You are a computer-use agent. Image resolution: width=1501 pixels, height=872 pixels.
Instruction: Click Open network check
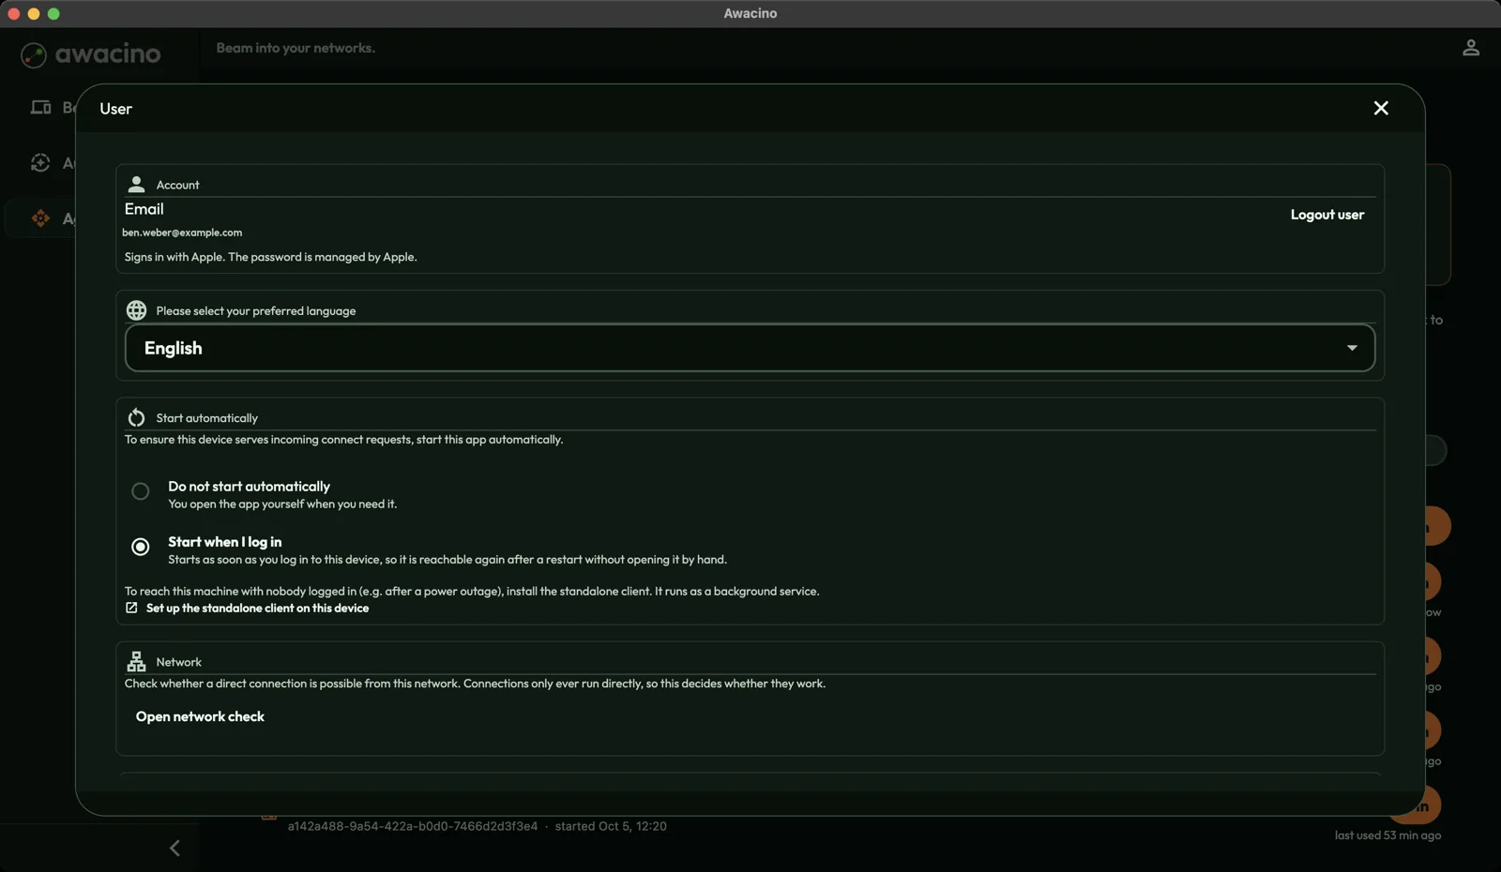pos(200,716)
